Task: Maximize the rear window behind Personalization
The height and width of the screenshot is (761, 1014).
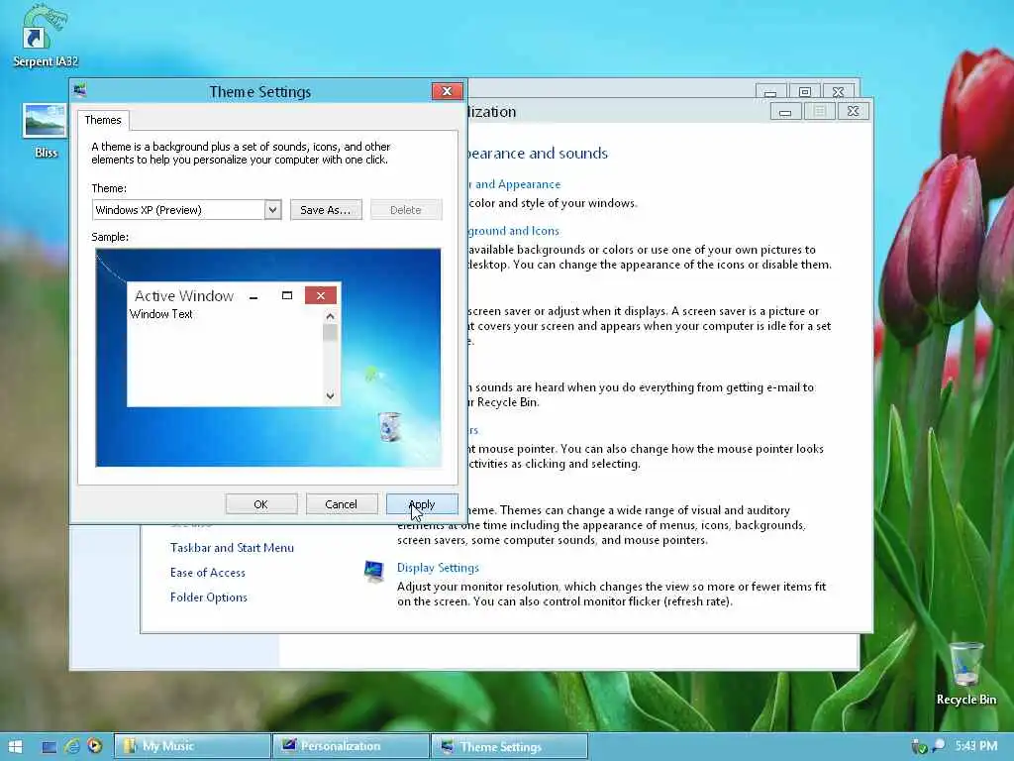Action: tap(804, 91)
